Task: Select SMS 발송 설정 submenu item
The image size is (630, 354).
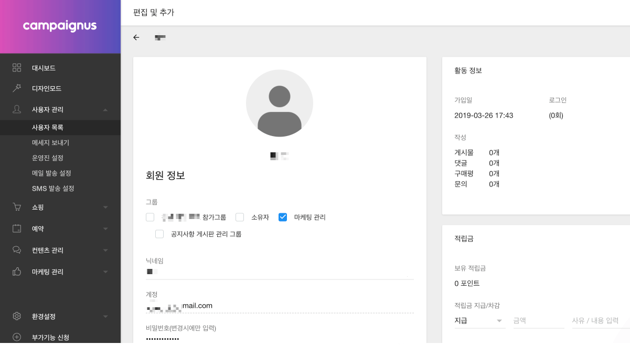Action: point(53,189)
